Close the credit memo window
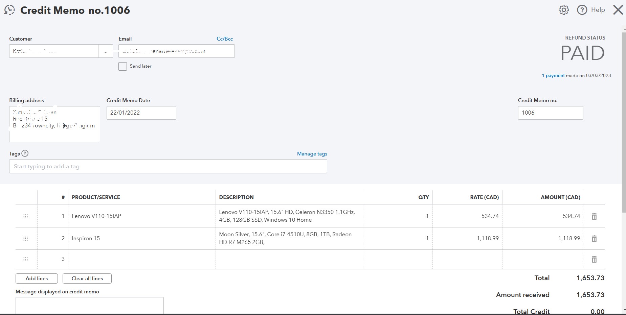The width and height of the screenshot is (626, 315). 618,10
